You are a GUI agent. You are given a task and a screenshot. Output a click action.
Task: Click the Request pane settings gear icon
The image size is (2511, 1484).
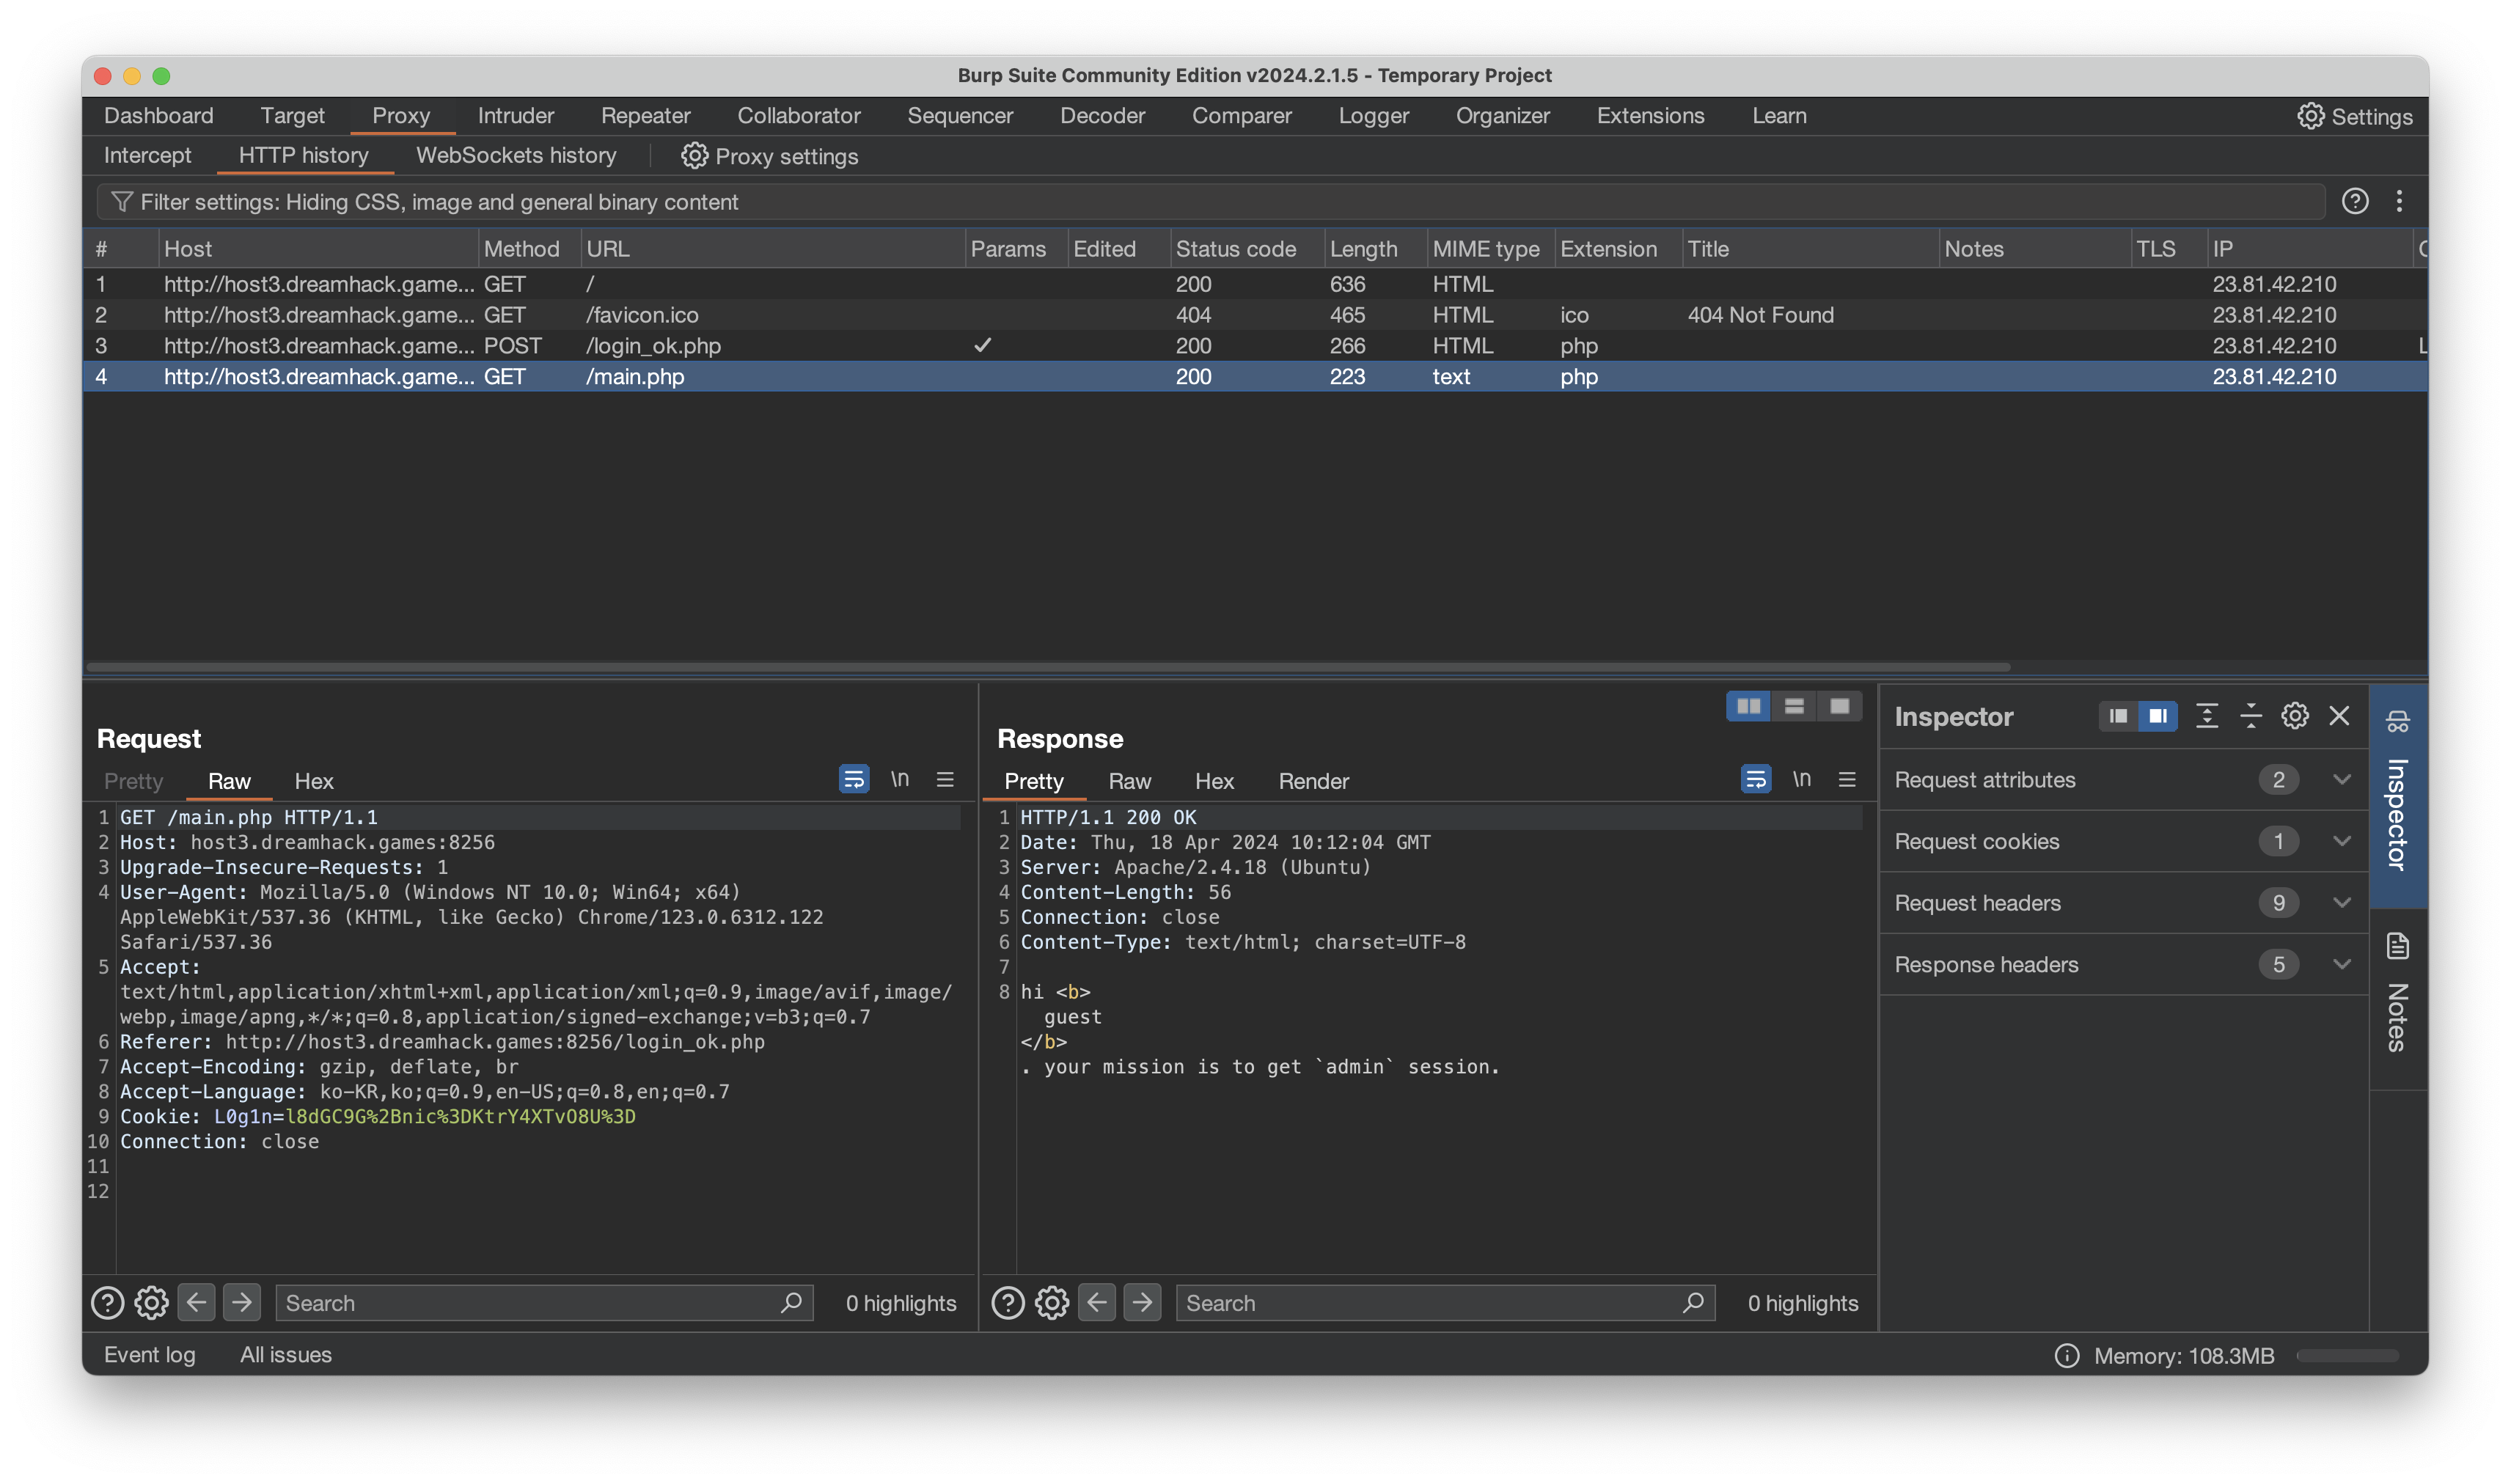[152, 1302]
